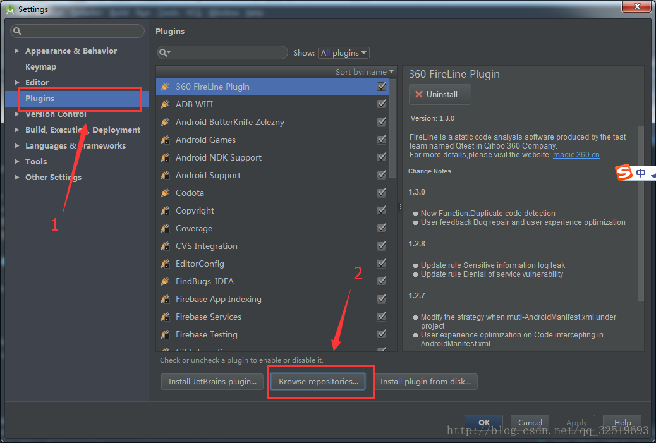The height and width of the screenshot is (443, 656).
Task: Select the Coverage plugin row
Action: 272,228
